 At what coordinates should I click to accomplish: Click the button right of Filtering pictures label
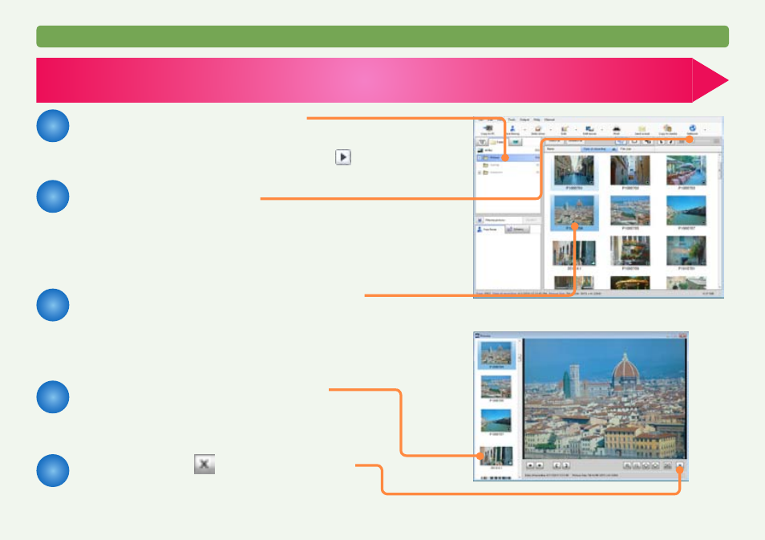tap(532, 220)
